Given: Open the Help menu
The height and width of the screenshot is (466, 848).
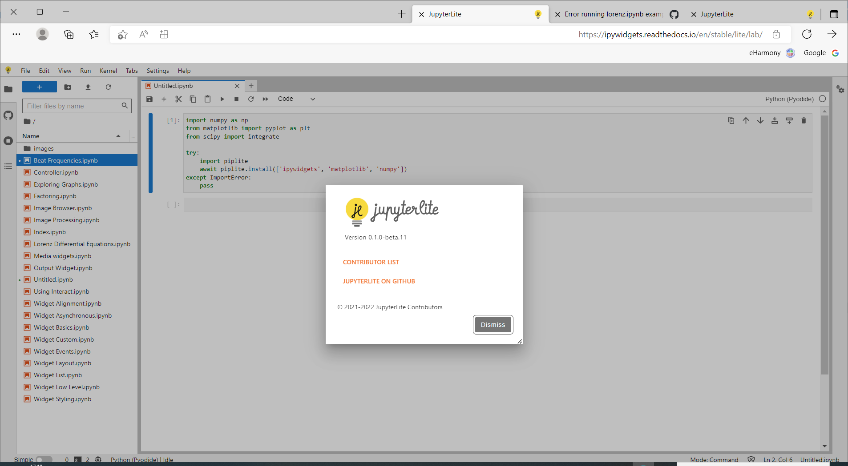Looking at the screenshot, I should pos(184,71).
